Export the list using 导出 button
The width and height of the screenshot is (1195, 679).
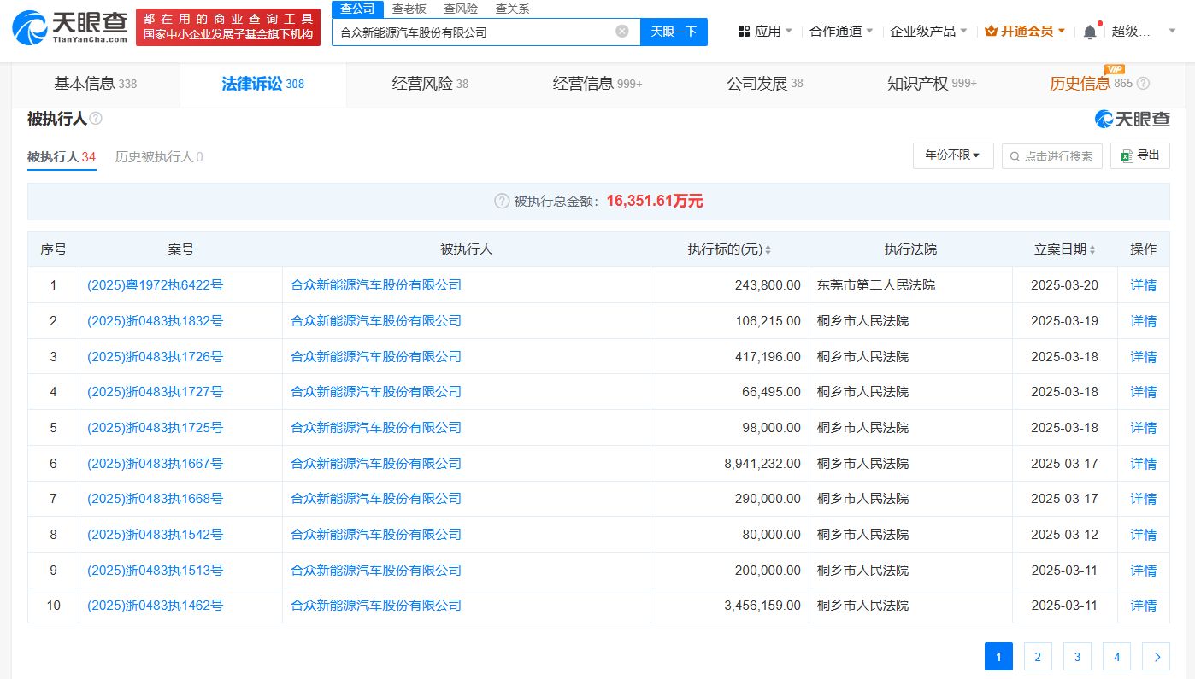(x=1139, y=155)
